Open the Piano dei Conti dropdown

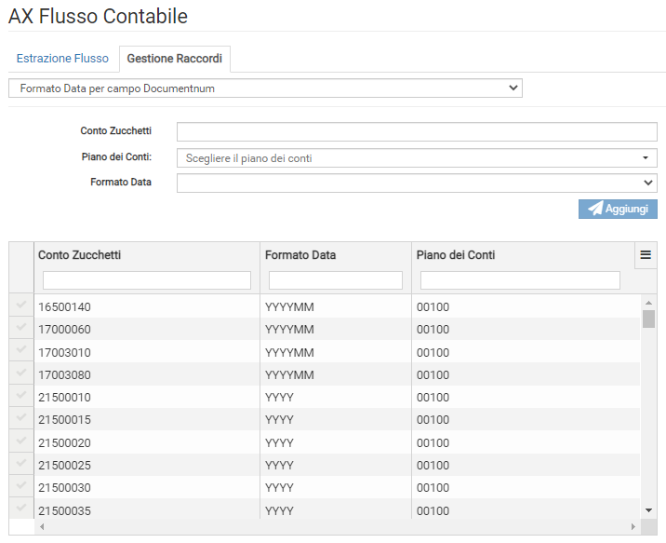point(417,158)
